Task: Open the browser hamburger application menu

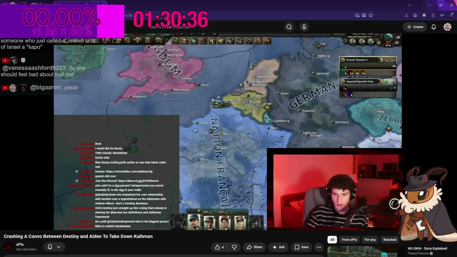Action: (451, 15)
